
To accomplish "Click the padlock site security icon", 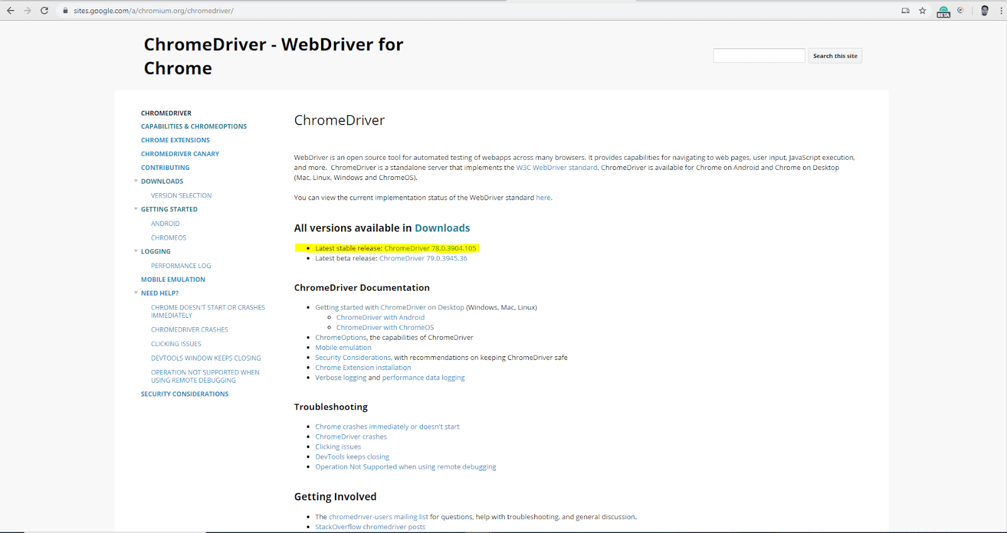I will pos(65,11).
